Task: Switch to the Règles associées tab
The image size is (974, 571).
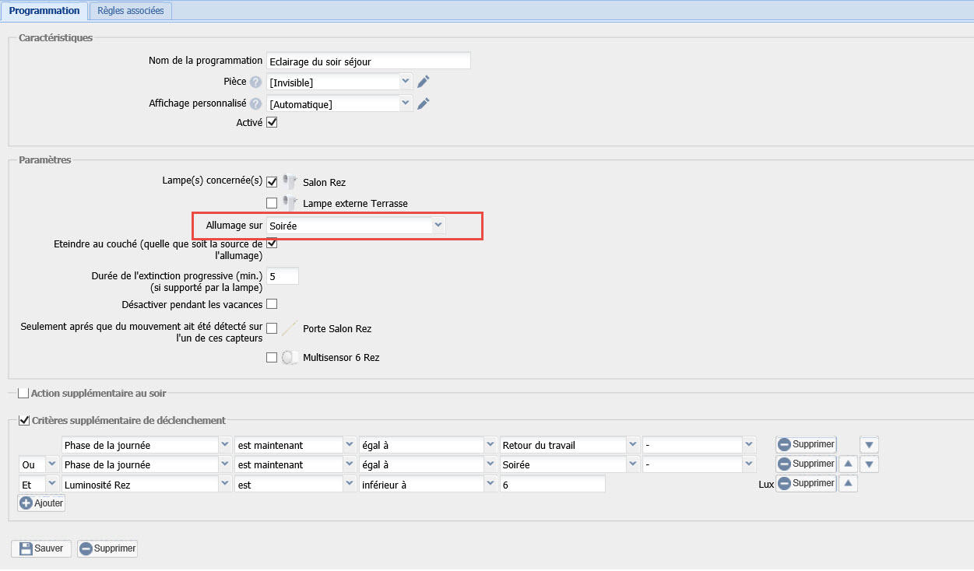Action: pyautogui.click(x=131, y=11)
